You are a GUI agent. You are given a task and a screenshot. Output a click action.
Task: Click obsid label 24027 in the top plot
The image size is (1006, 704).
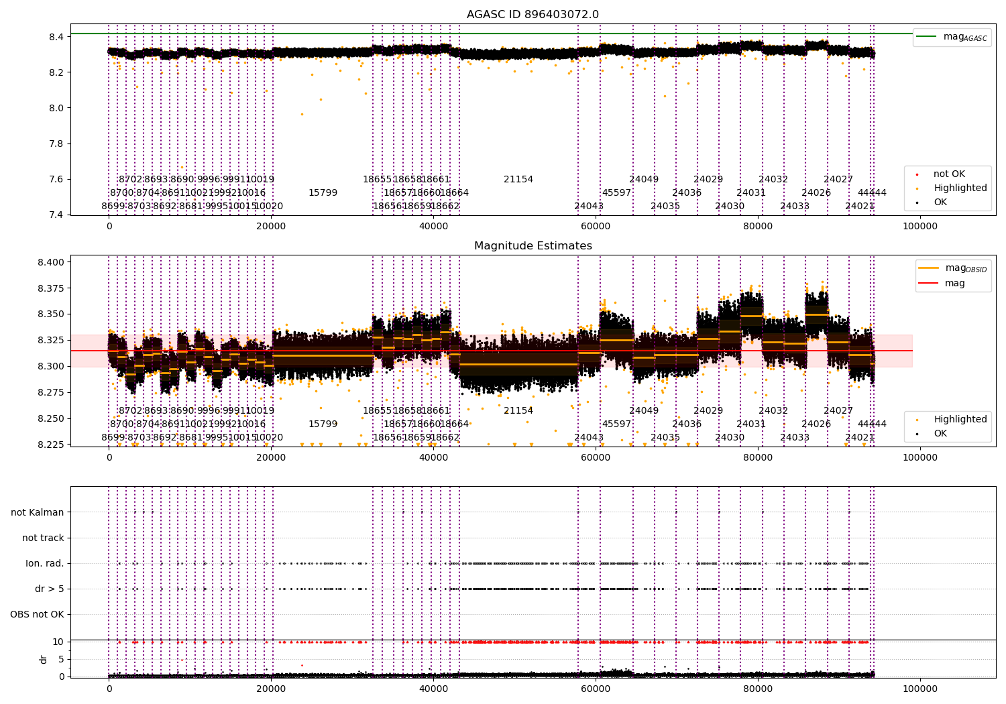coord(838,180)
